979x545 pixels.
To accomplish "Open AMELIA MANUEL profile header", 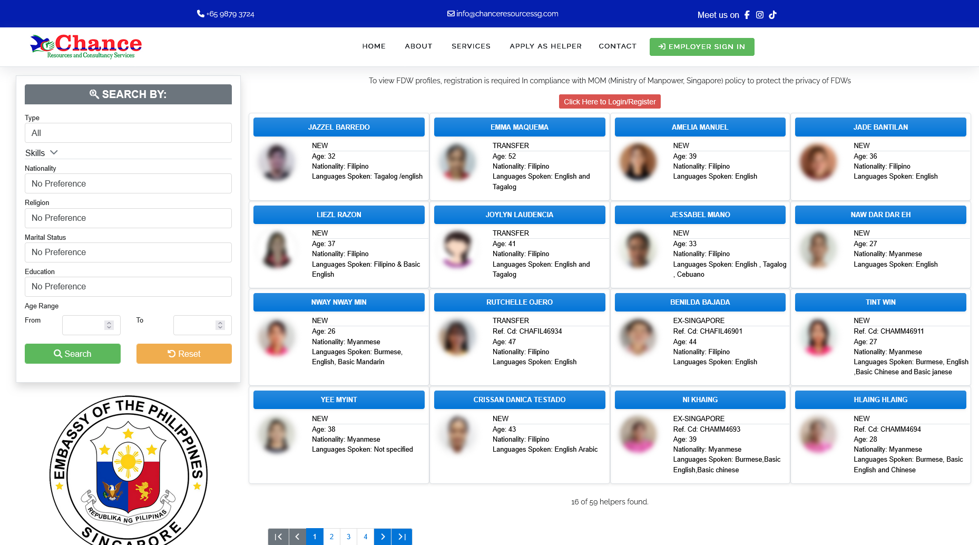I will (700, 127).
